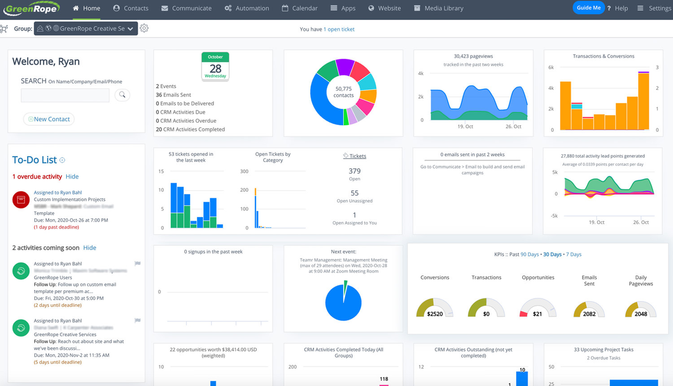Open the Calendar section
The width and height of the screenshot is (673, 386).
click(300, 8)
